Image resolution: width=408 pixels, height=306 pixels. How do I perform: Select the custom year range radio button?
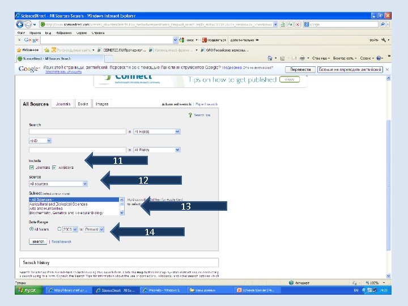[x=59, y=229]
